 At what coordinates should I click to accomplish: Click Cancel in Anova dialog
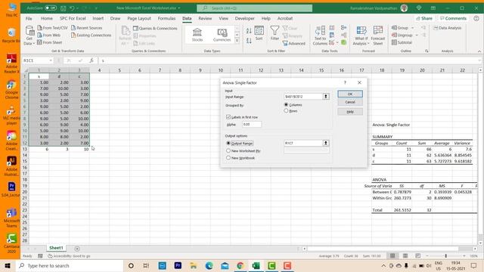click(x=350, y=102)
